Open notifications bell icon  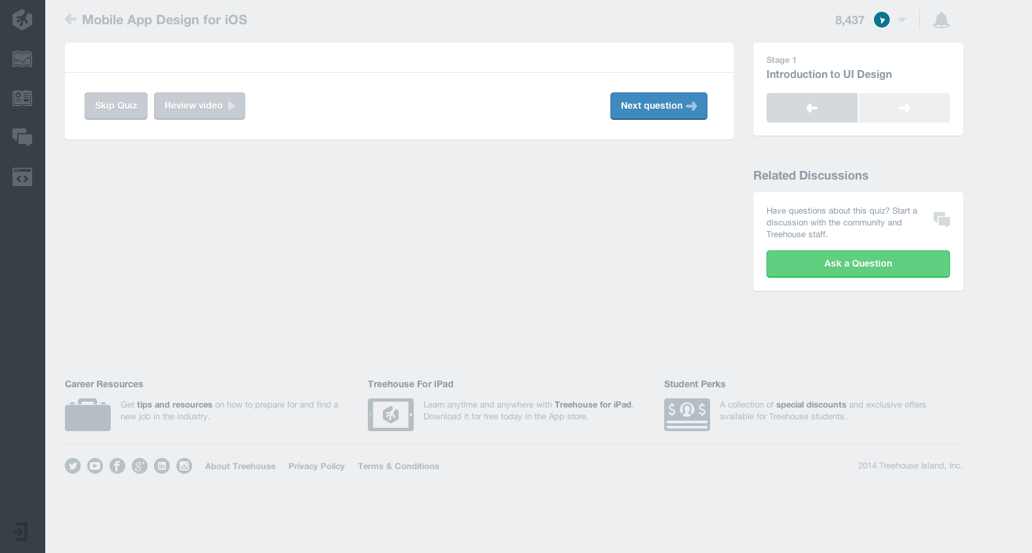pyautogui.click(x=942, y=20)
